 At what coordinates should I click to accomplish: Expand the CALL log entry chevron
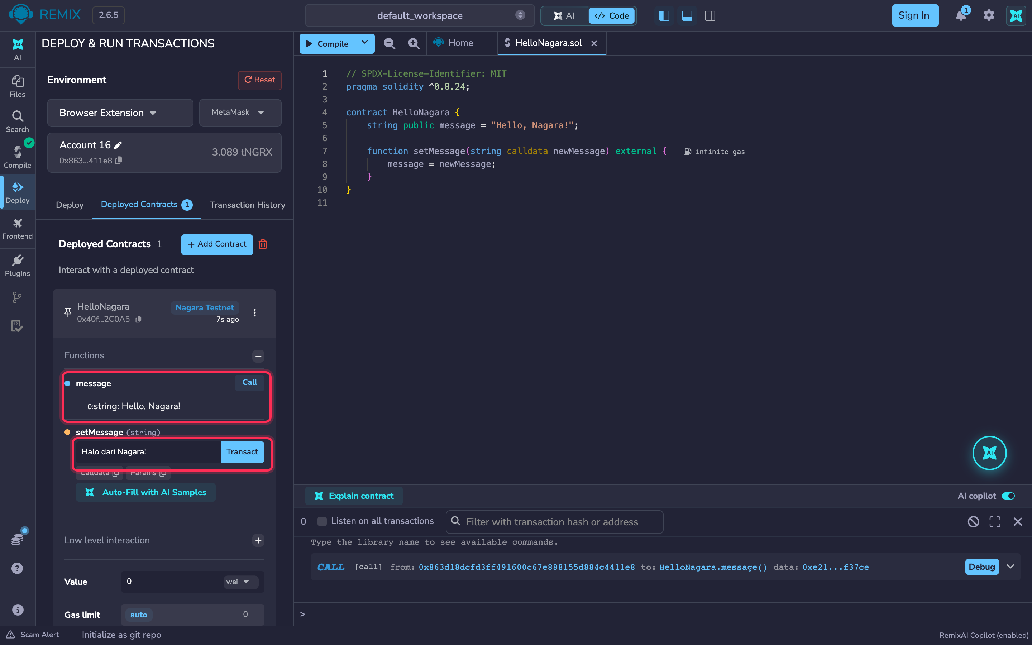(x=1010, y=567)
